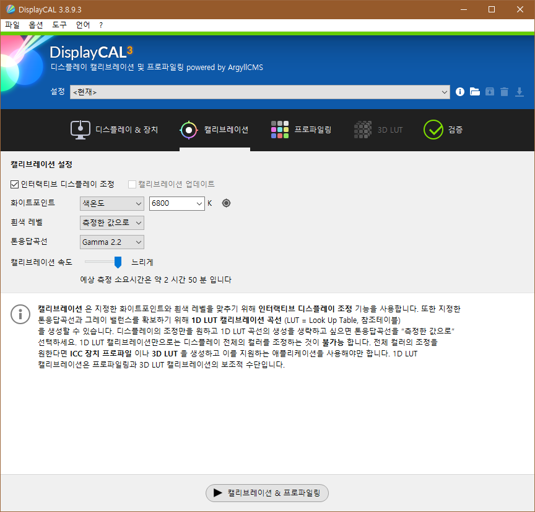Viewport: 535px width, 512px height.
Task: Click the profiling color patches icon
Action: tap(280, 130)
